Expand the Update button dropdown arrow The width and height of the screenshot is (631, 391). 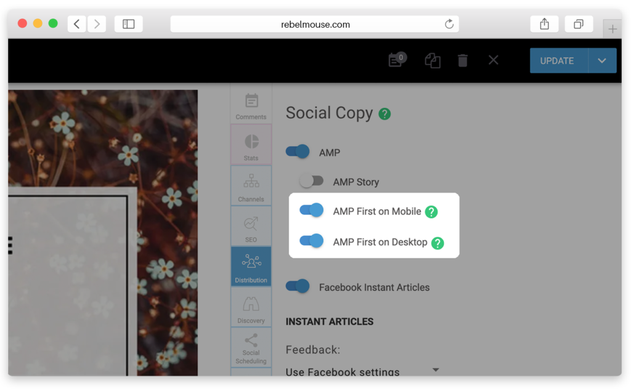pyautogui.click(x=602, y=61)
